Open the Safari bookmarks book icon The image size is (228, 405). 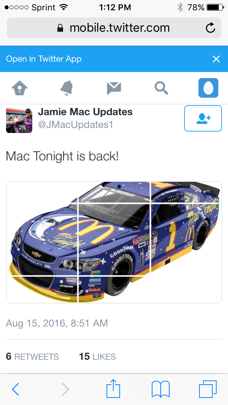(161, 389)
